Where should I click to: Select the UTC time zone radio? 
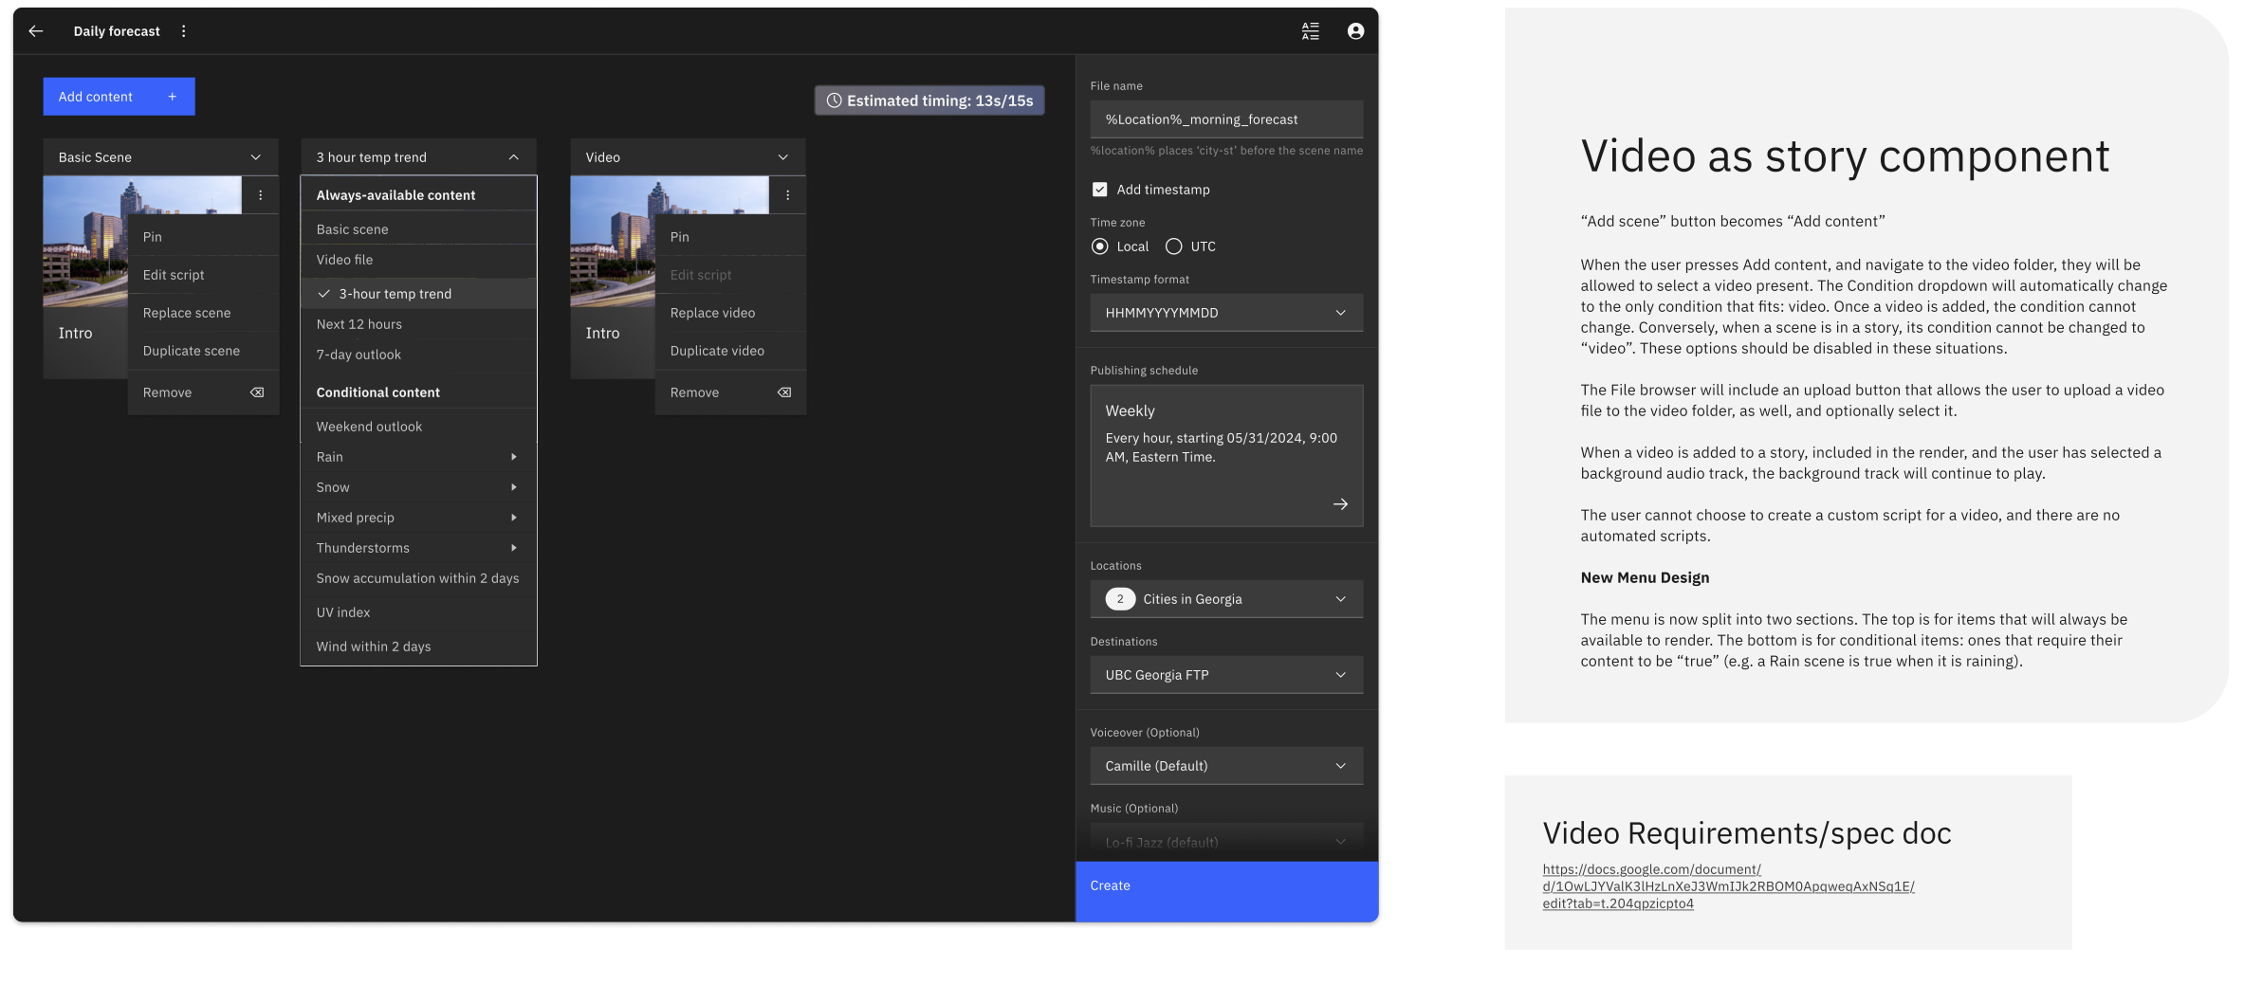pyautogui.click(x=1173, y=246)
